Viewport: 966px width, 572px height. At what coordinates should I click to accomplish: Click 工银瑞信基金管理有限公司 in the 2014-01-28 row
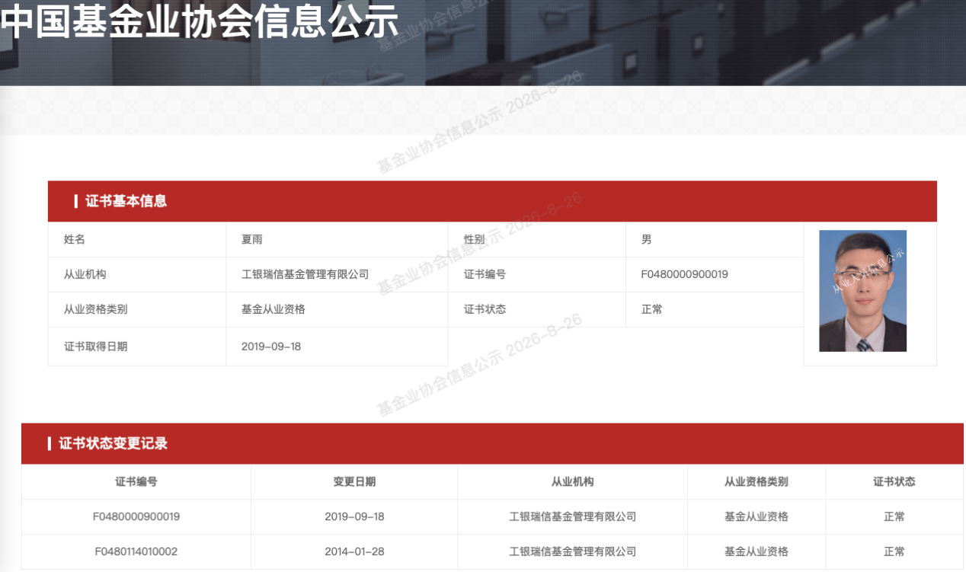coord(573,551)
